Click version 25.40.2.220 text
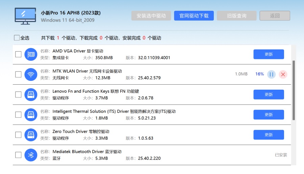The image size is (304, 174). tap(149, 158)
